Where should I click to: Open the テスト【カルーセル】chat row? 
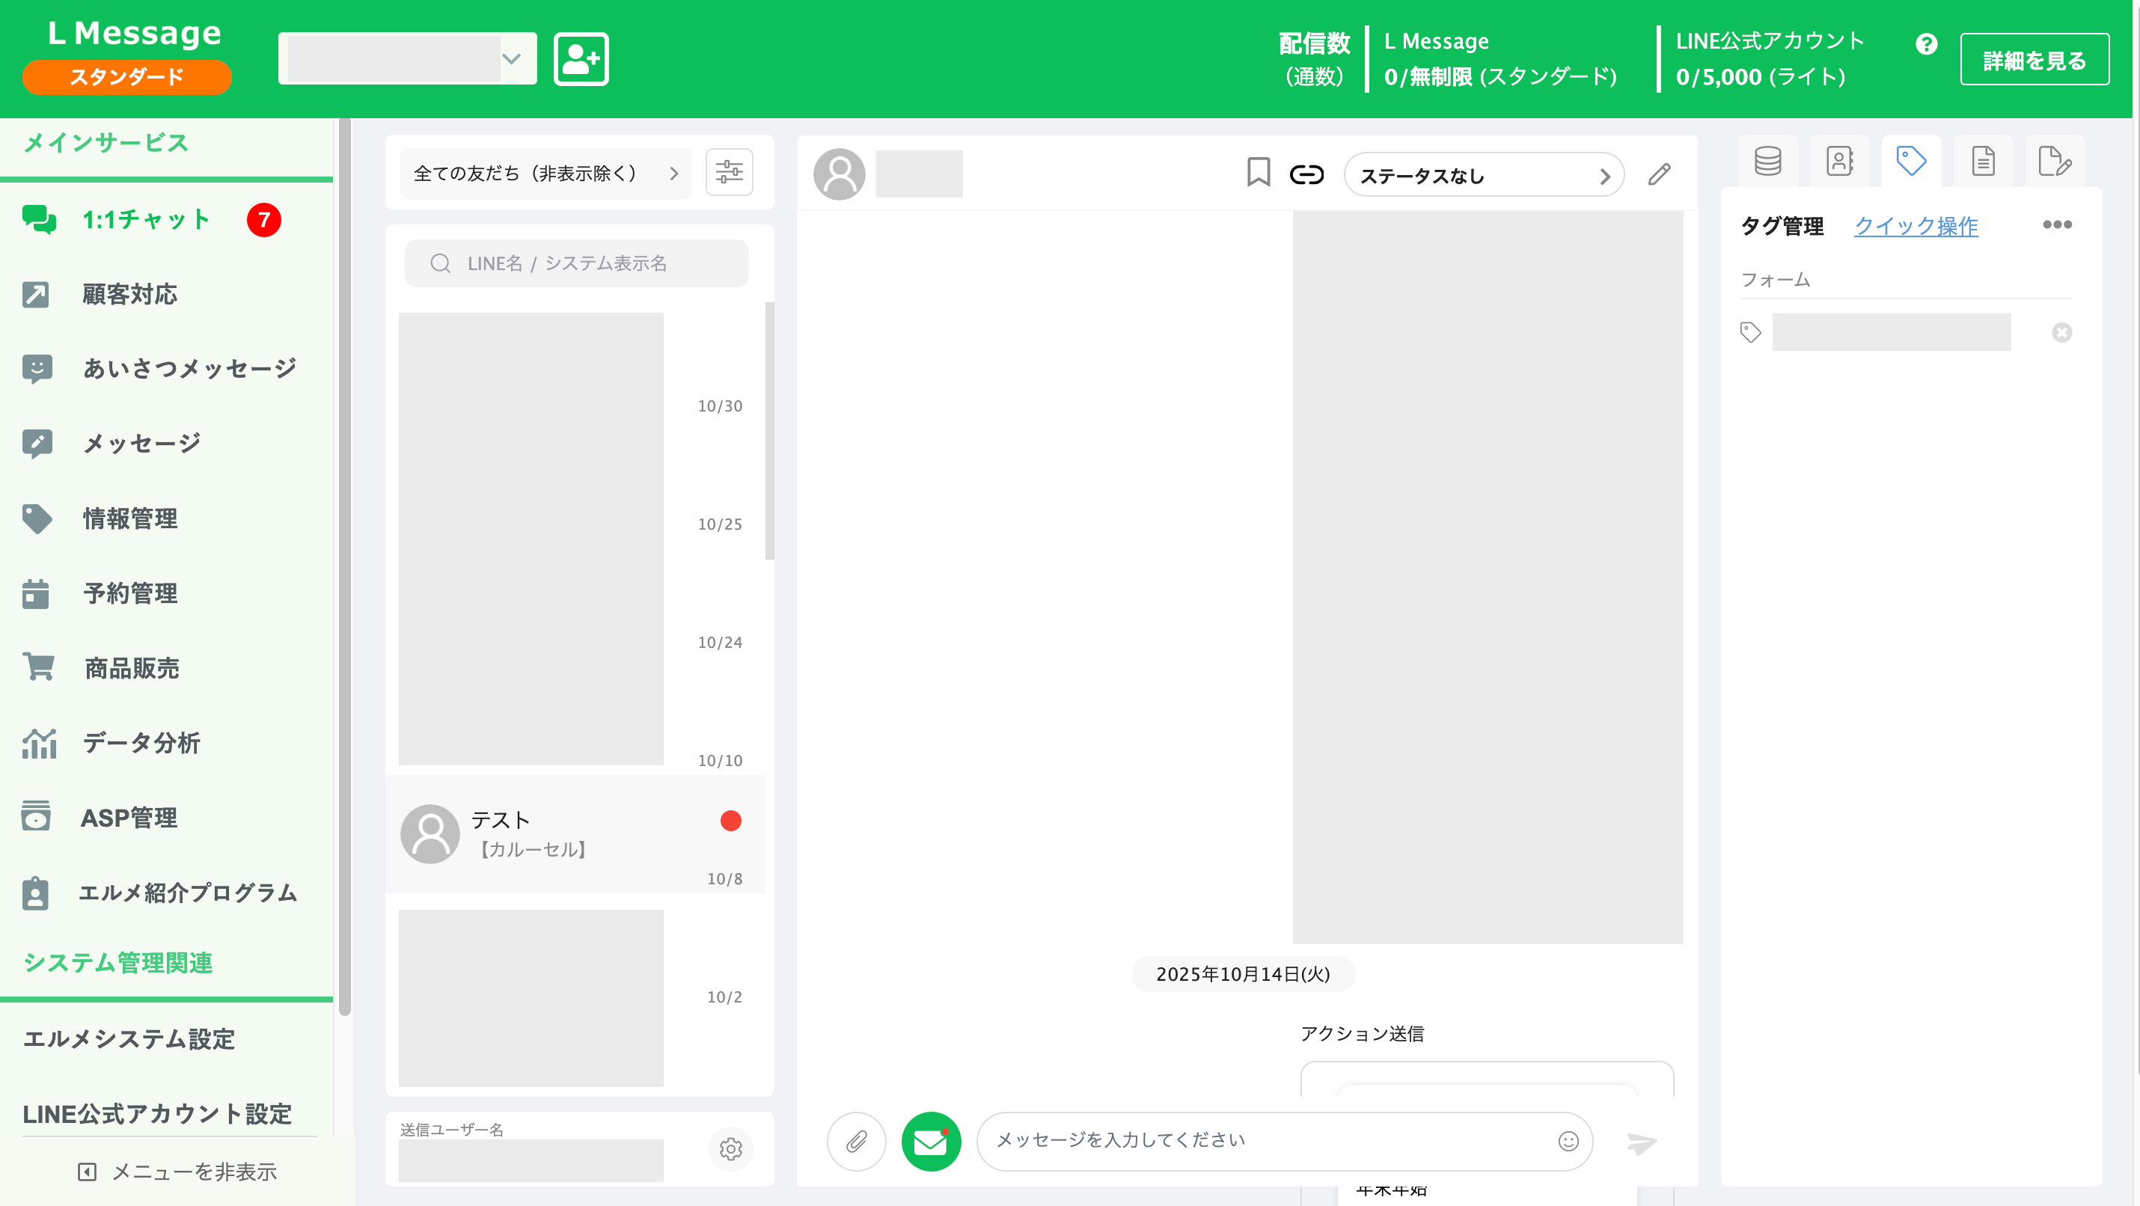[x=575, y=834]
